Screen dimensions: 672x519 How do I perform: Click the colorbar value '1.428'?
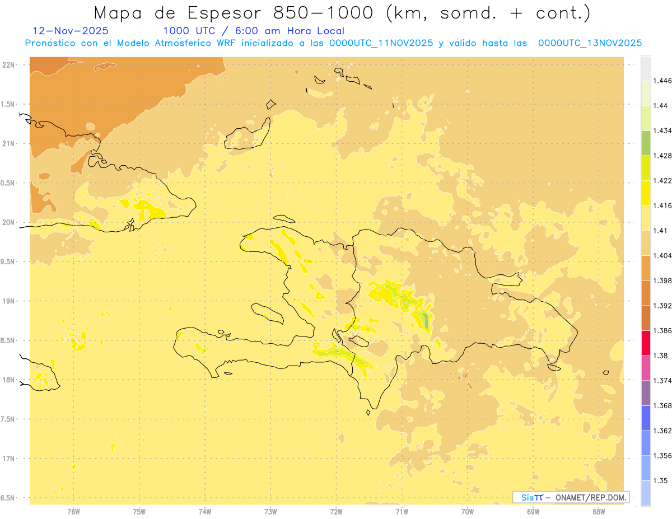pyautogui.click(x=664, y=156)
